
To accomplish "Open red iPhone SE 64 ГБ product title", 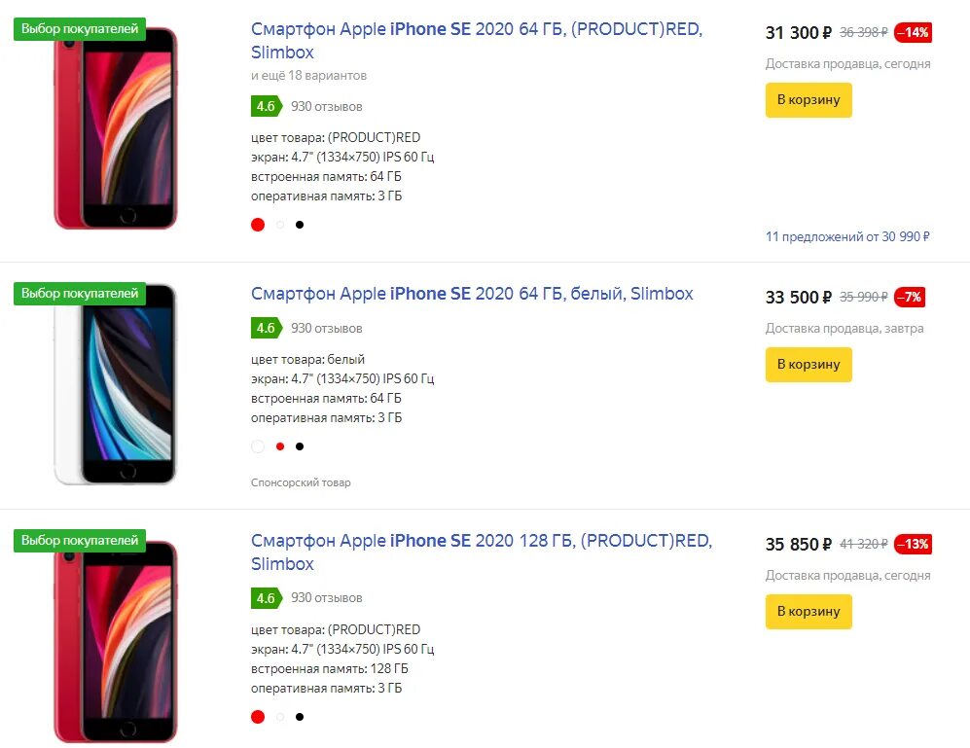I will (x=476, y=29).
